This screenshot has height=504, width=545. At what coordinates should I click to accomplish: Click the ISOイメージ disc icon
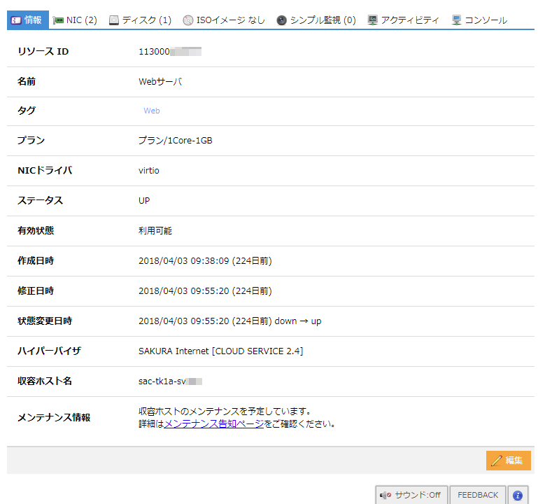tap(188, 20)
